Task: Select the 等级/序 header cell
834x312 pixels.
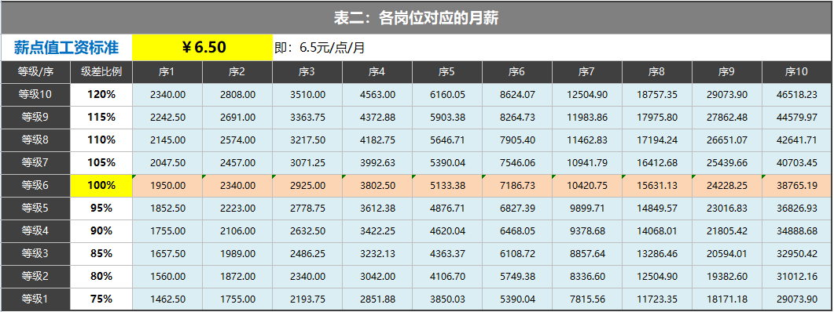Action: click(x=35, y=72)
